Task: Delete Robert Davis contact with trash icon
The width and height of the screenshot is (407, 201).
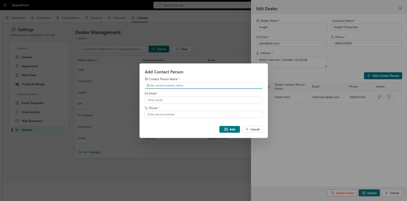Action: (389, 97)
